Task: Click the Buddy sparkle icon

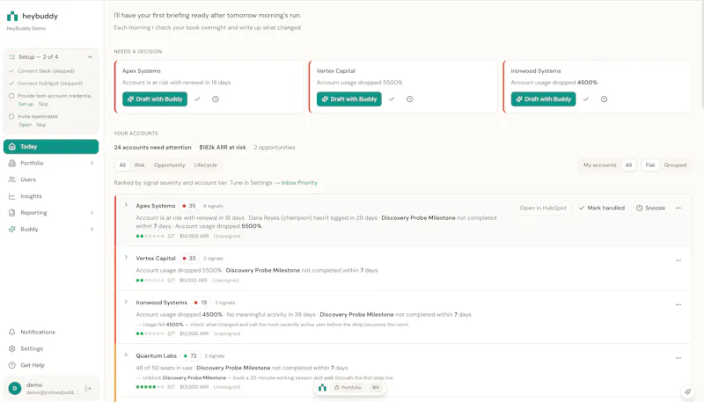Action: [x=12, y=230]
